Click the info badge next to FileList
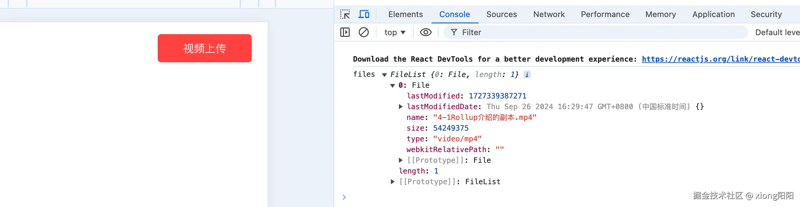The image size is (800, 207). [527, 75]
